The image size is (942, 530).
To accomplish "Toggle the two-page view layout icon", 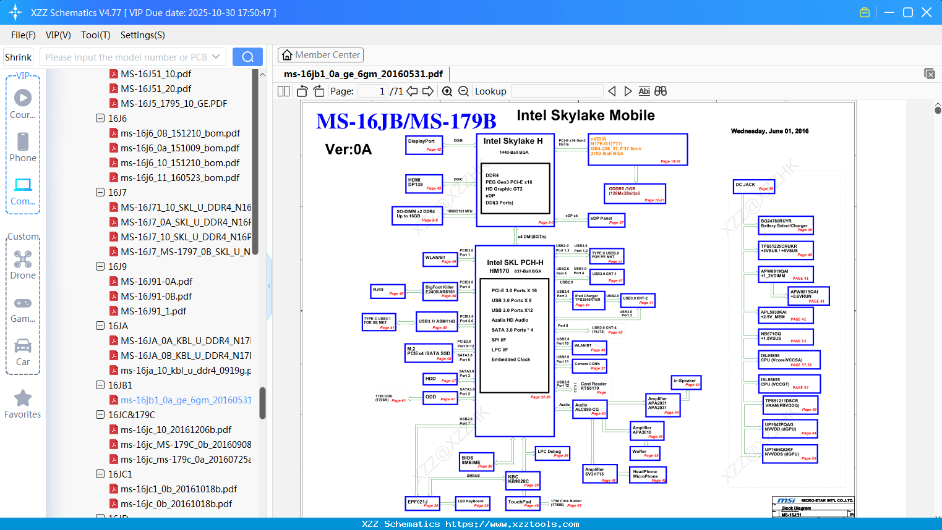I will point(283,91).
